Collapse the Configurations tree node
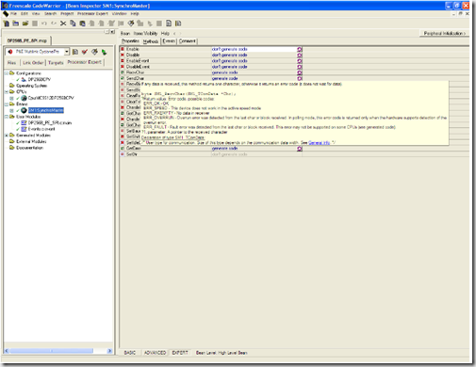Screen dimensions: 476x367 pos(7,73)
